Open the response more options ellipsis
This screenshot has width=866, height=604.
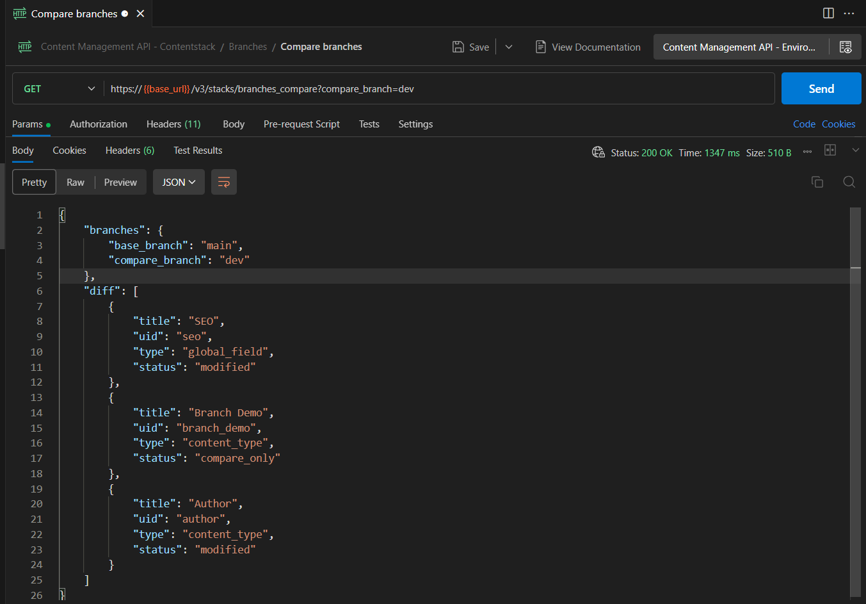point(807,152)
